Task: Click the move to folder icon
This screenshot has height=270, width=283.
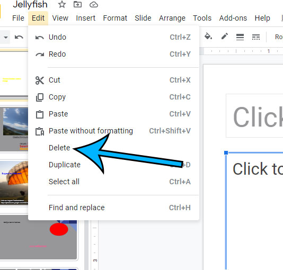Action: [x=77, y=4]
